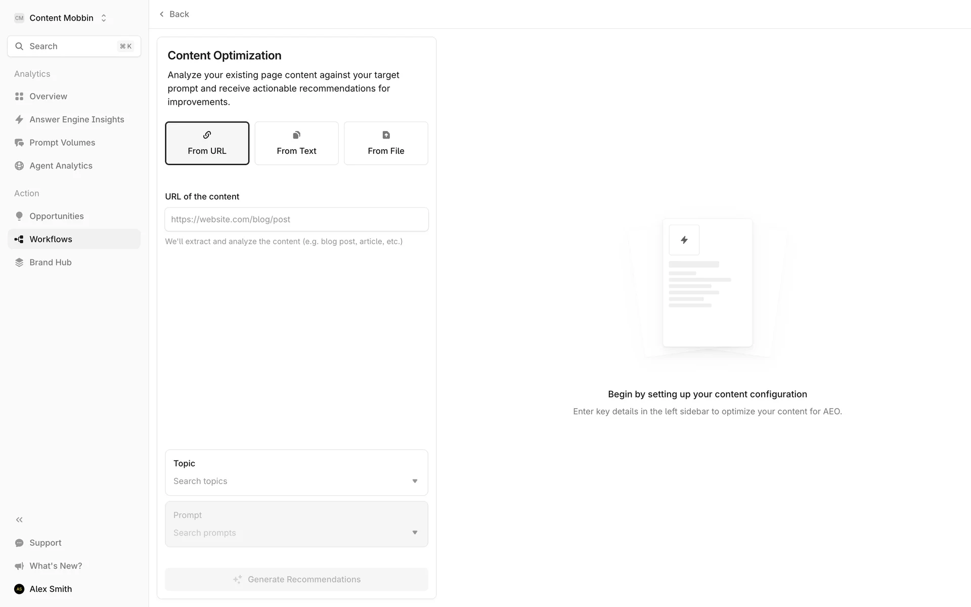Click the Brand Hub layers icon
This screenshot has height=607, width=971.
(19, 263)
